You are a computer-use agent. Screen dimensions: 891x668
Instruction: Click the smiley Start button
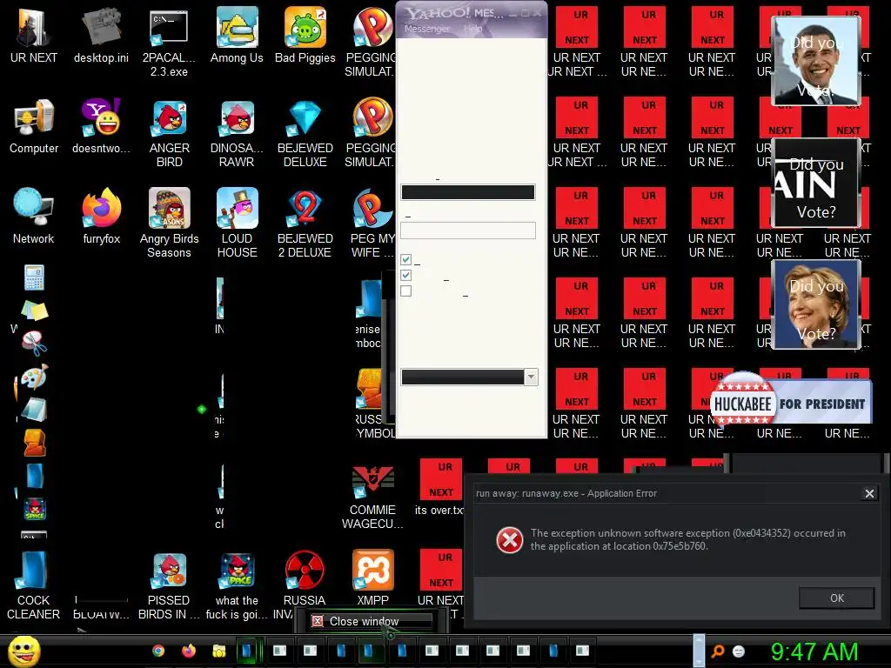click(x=23, y=651)
